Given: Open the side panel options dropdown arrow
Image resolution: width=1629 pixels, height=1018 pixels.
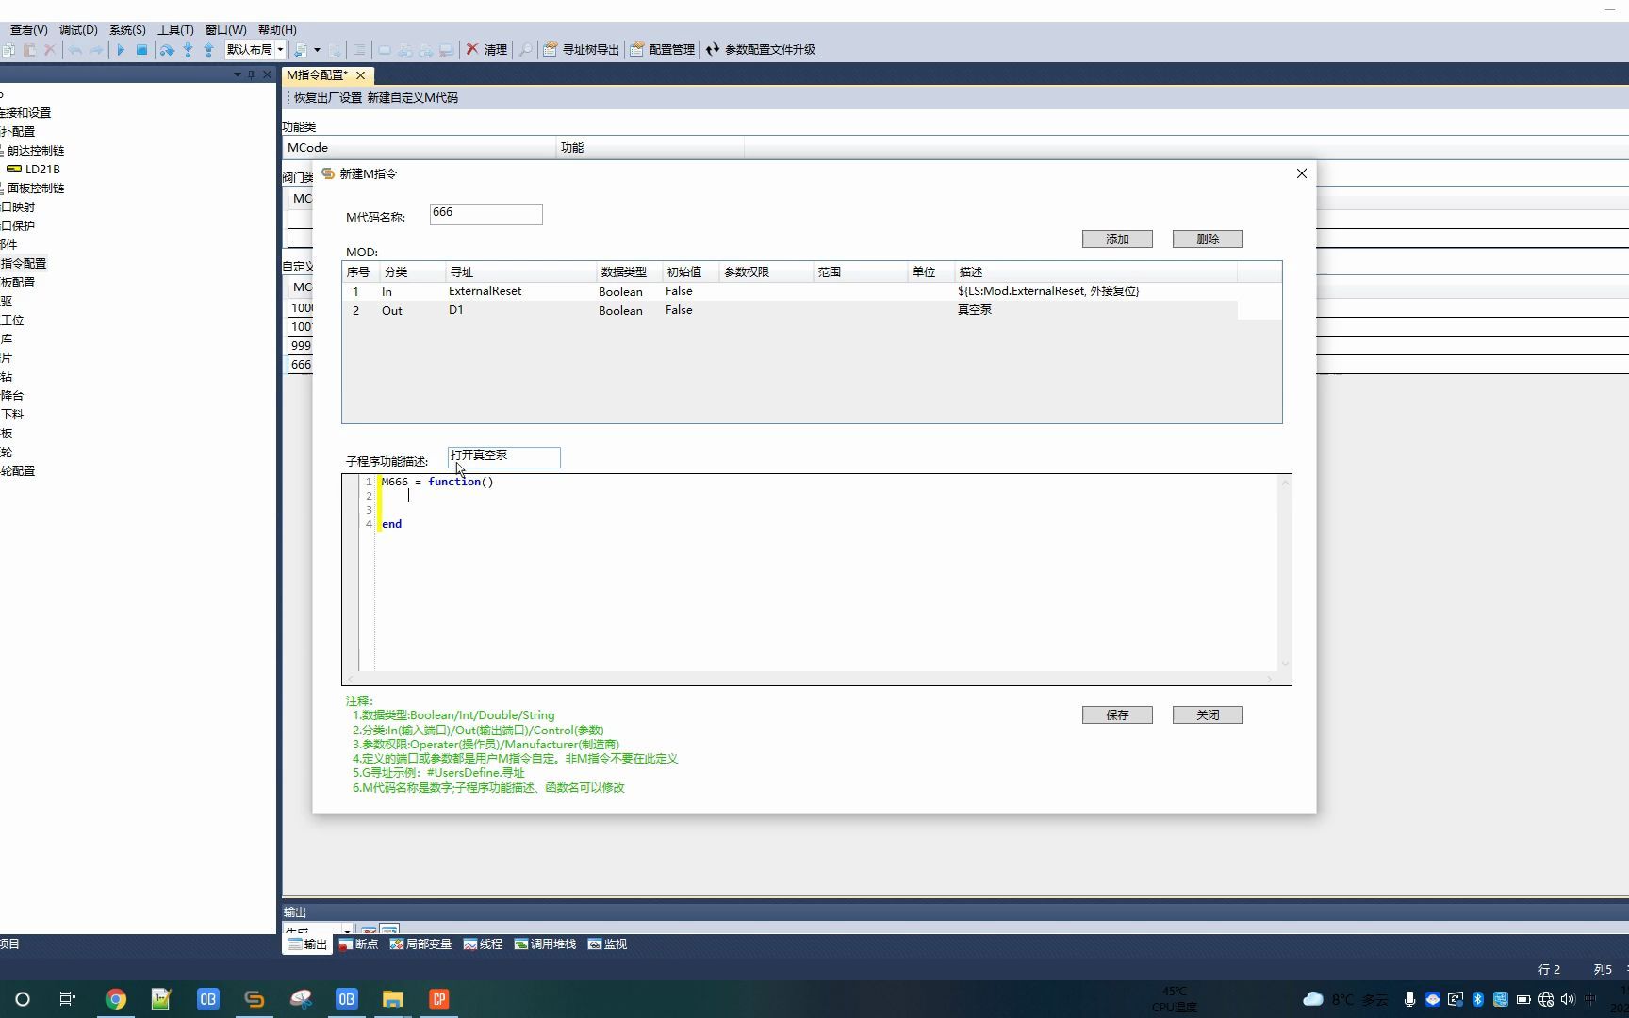Looking at the screenshot, I should 238,74.
